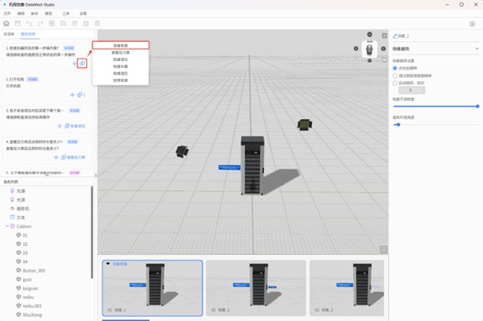Viewport: 483px width, 321px height.
Task: Choose 查看压力表 in the popup list
Action: click(x=121, y=52)
